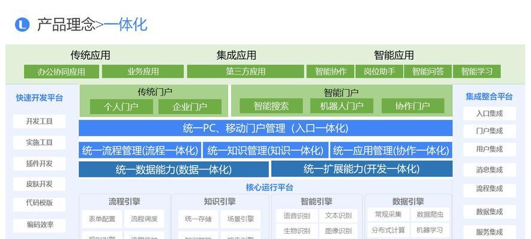The width and height of the screenshot is (531, 239).
Task: Click the 集成整合平台 heading
Action: 489,96
